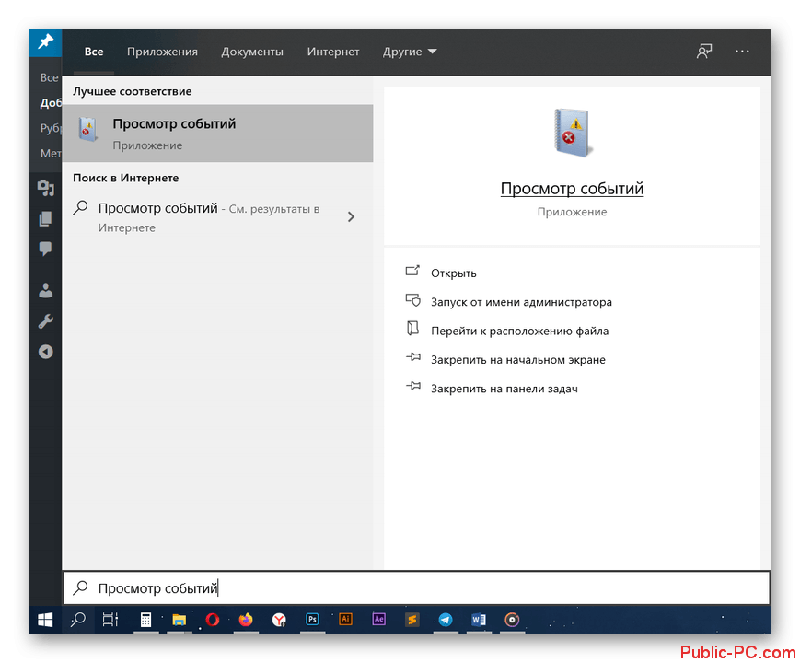The width and height of the screenshot is (800, 663).
Task: Switch to the Приложения tab
Action: pos(162,52)
